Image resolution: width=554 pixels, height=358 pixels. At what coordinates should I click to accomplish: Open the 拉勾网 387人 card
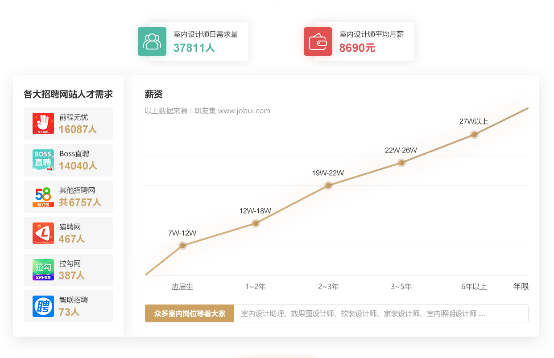(68, 270)
